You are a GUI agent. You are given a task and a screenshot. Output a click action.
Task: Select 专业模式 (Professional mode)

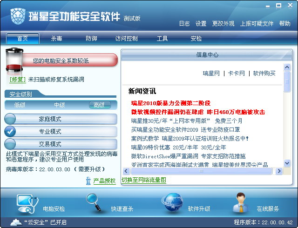tap(61, 132)
